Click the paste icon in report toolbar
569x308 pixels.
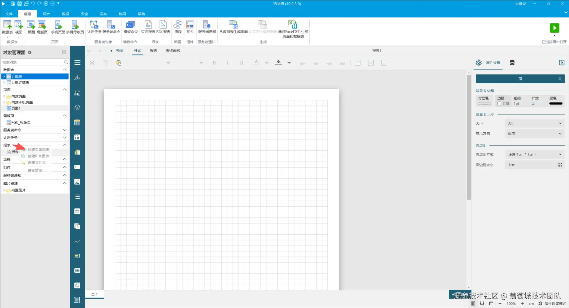click(119, 63)
